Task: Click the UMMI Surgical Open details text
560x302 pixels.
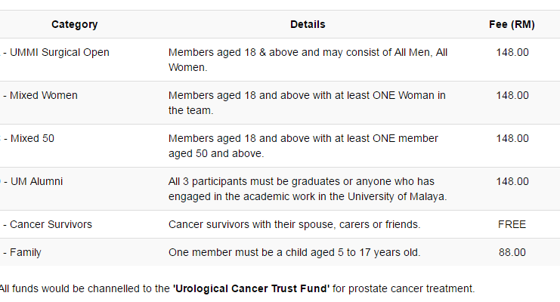Action: click(308, 60)
